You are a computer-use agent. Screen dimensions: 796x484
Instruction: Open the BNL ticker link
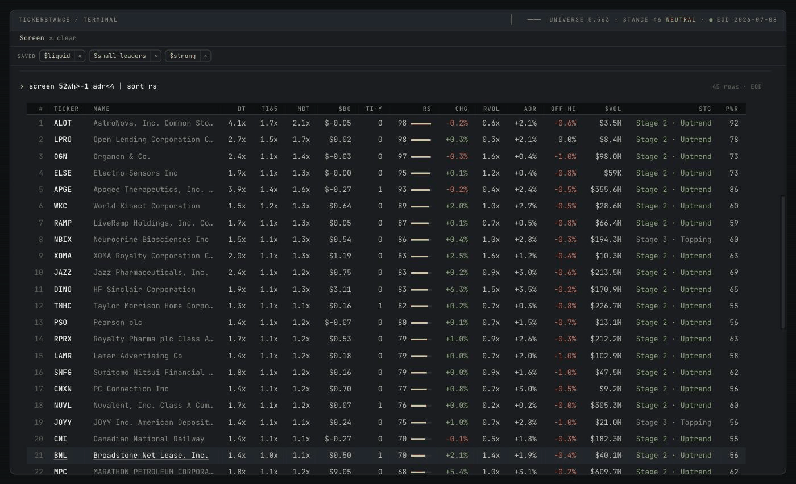pyautogui.click(x=60, y=456)
